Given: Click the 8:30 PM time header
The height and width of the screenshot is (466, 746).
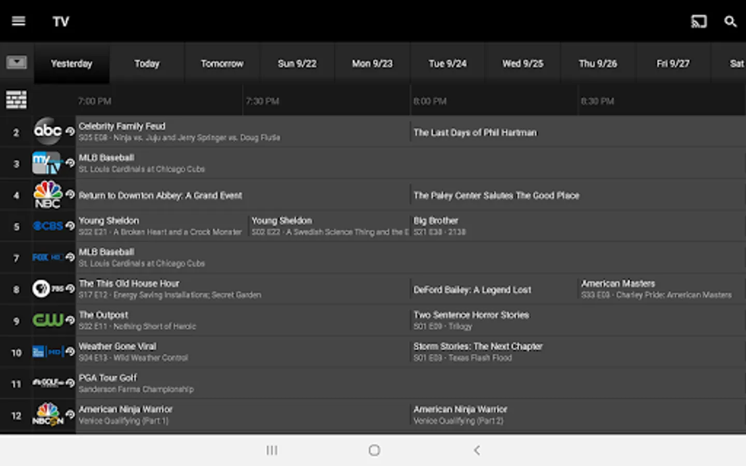Looking at the screenshot, I should [x=597, y=101].
